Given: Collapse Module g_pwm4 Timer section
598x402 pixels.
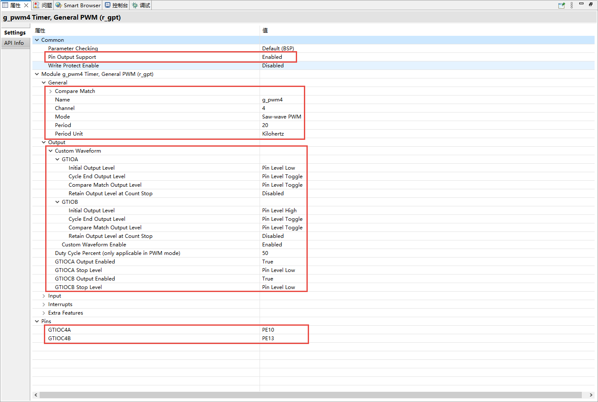Looking at the screenshot, I should [37, 74].
